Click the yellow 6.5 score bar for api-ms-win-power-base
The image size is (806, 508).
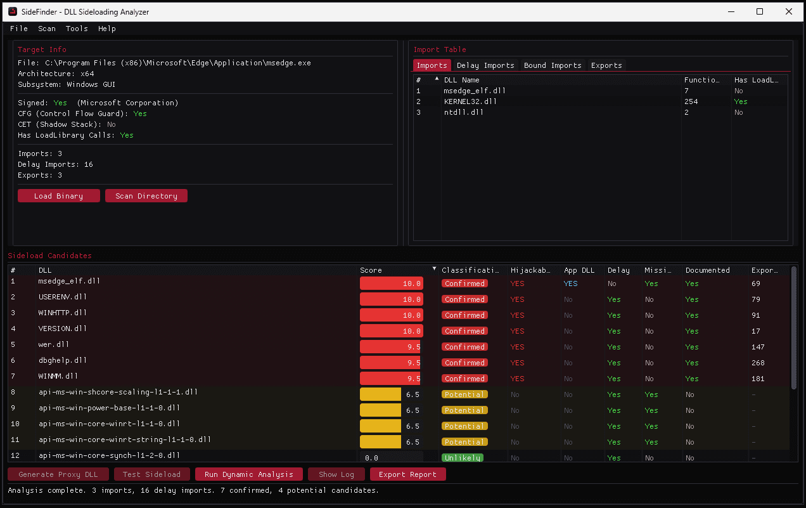[x=381, y=410]
